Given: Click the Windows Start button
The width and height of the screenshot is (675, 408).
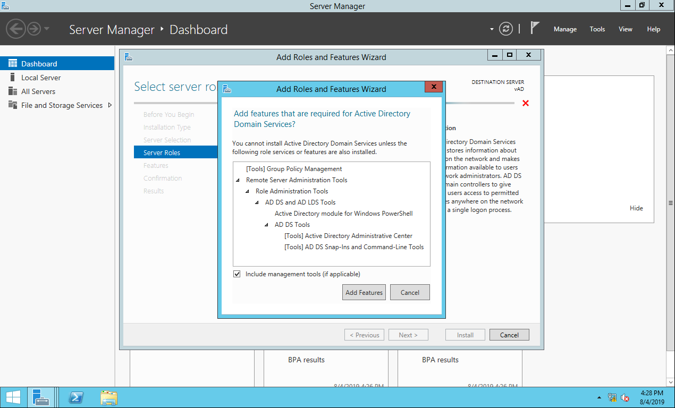Looking at the screenshot, I should pyautogui.click(x=13, y=397).
